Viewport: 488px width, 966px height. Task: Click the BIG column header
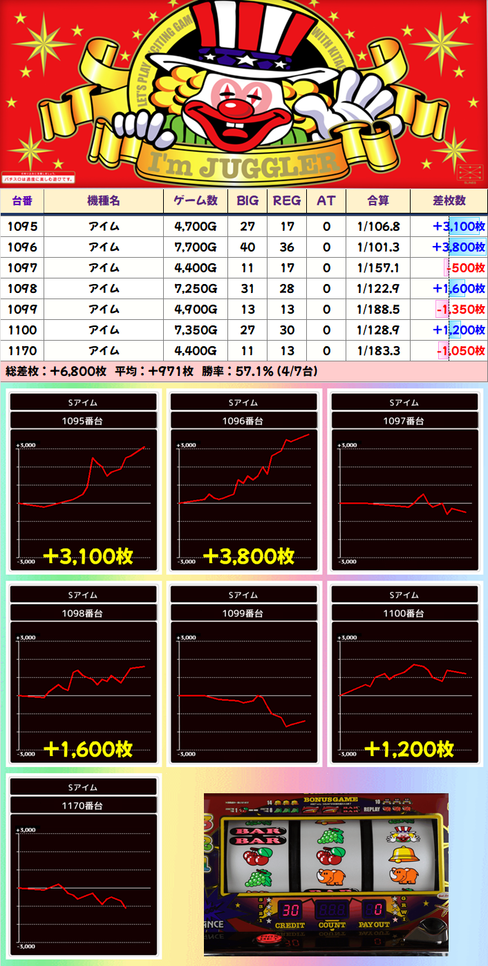pyautogui.click(x=247, y=201)
